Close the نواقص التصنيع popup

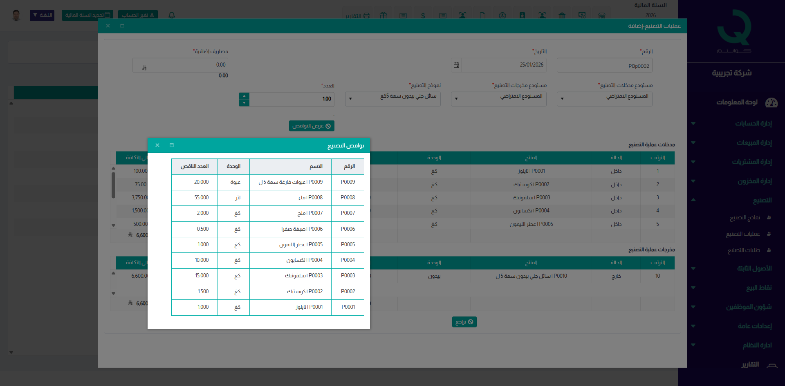(157, 145)
